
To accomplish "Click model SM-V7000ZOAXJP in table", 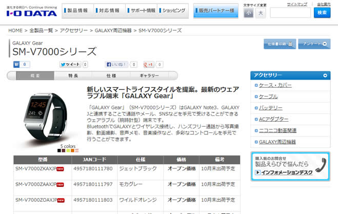I will point(36,200).
